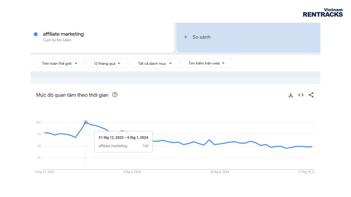Screen dimensions: 351x197
Task: Click the affiliate marketing search term
Action: click(x=63, y=34)
